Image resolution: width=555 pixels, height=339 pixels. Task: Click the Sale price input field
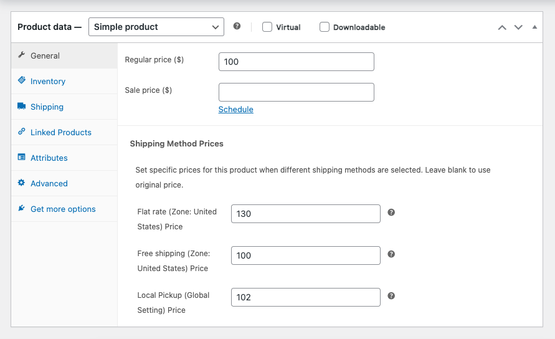[296, 92]
